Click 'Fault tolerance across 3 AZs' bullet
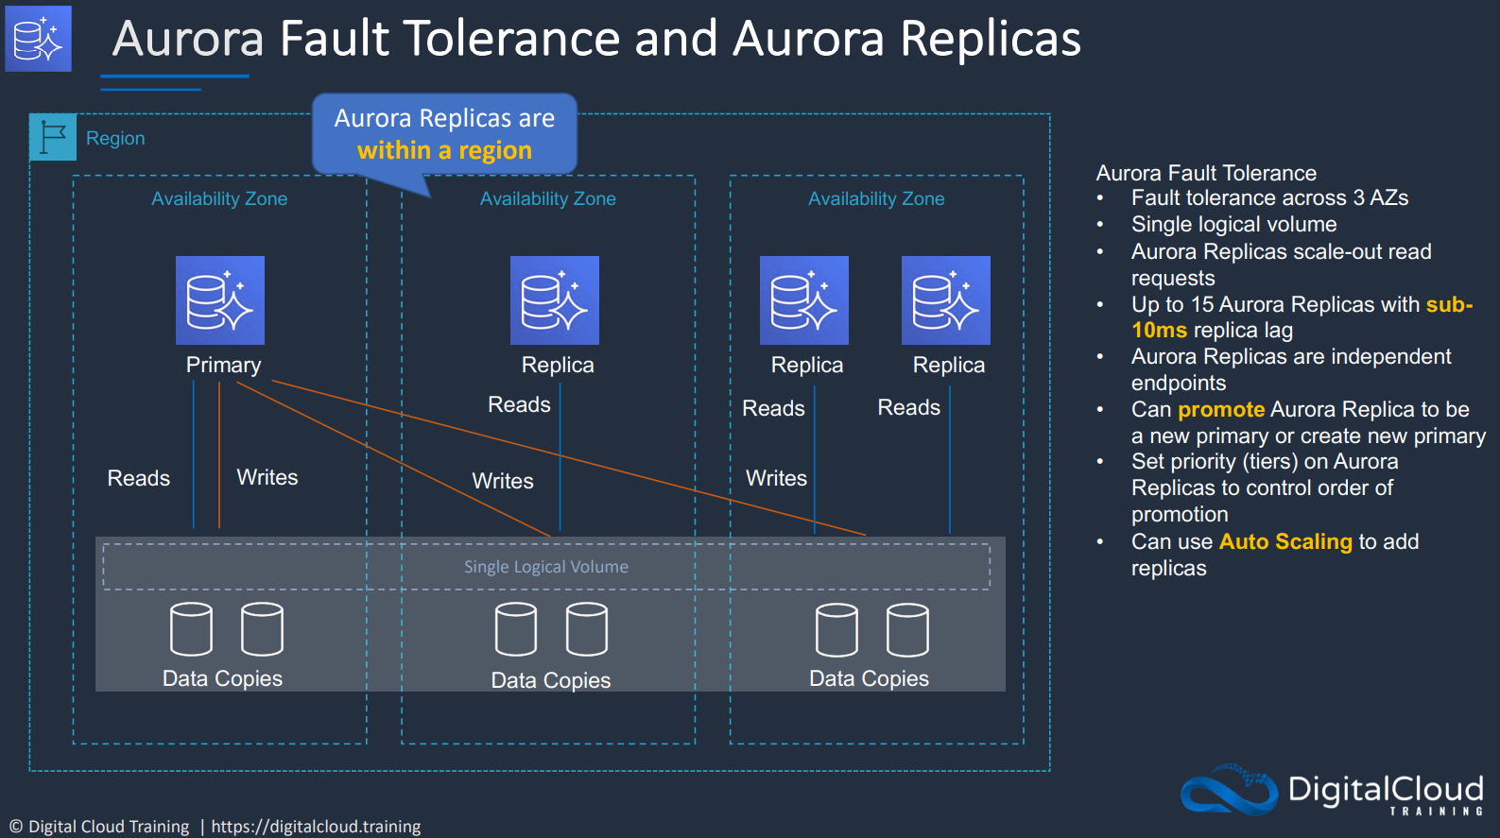The width and height of the screenshot is (1500, 838). pyautogui.click(x=1269, y=197)
